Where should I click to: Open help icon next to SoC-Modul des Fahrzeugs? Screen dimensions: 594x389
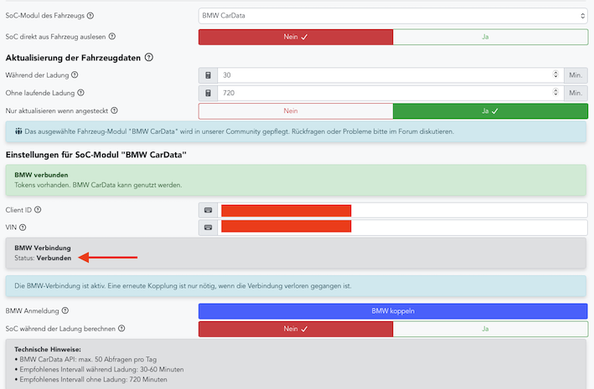pyautogui.click(x=90, y=16)
